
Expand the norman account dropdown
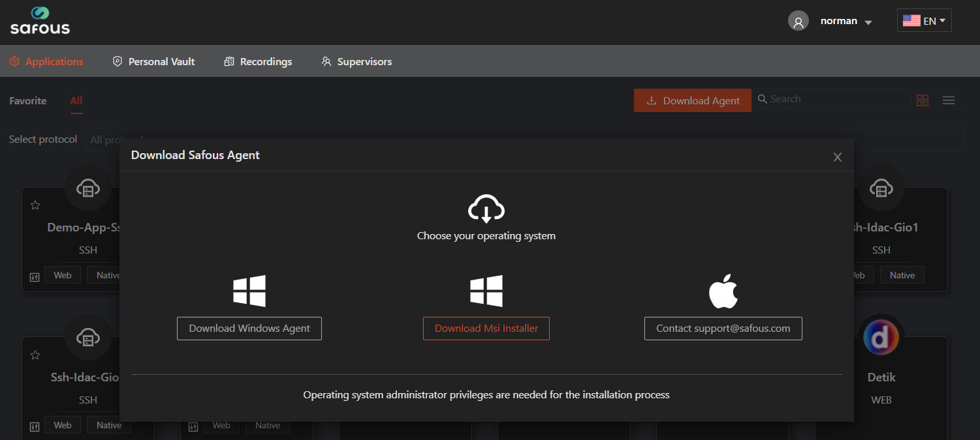[868, 22]
